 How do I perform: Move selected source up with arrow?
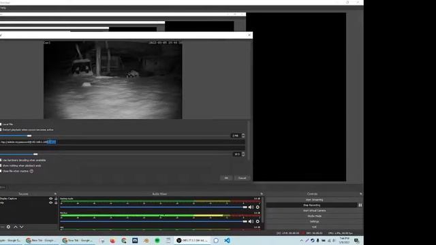click(16, 227)
